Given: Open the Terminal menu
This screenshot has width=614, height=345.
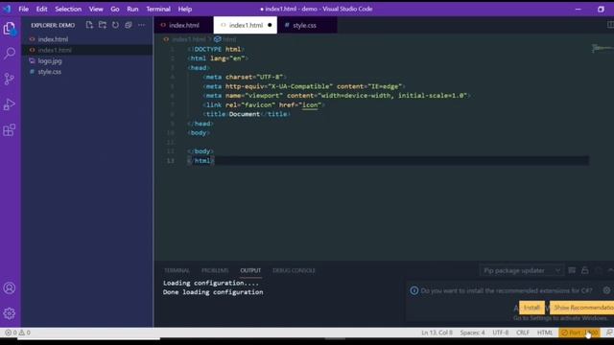Looking at the screenshot, I should click(158, 9).
